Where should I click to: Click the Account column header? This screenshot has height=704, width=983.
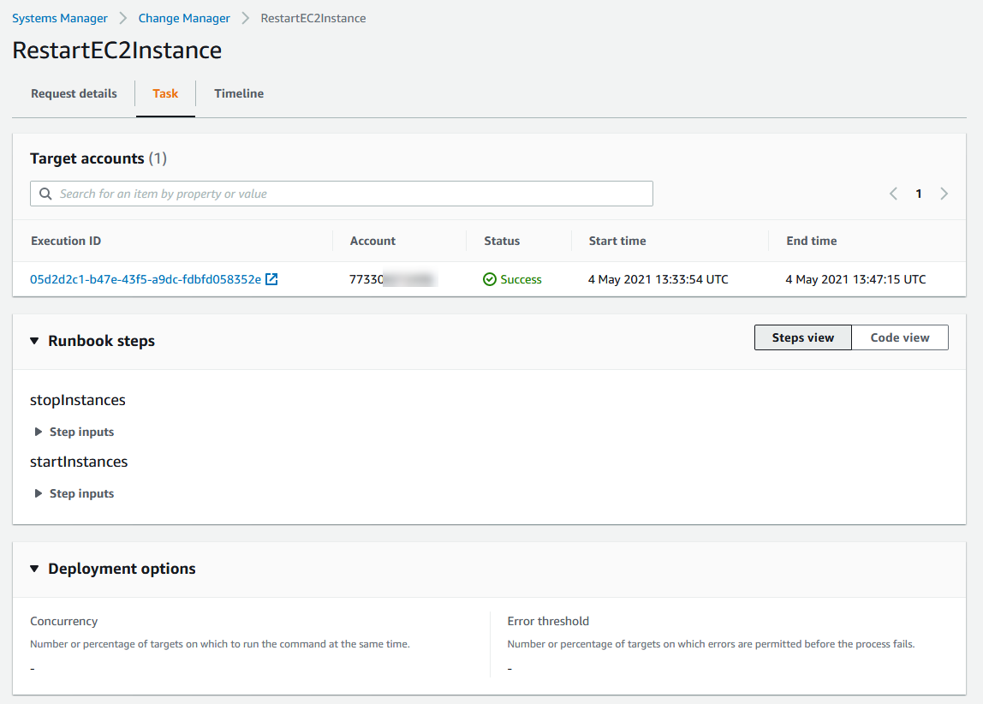(372, 241)
